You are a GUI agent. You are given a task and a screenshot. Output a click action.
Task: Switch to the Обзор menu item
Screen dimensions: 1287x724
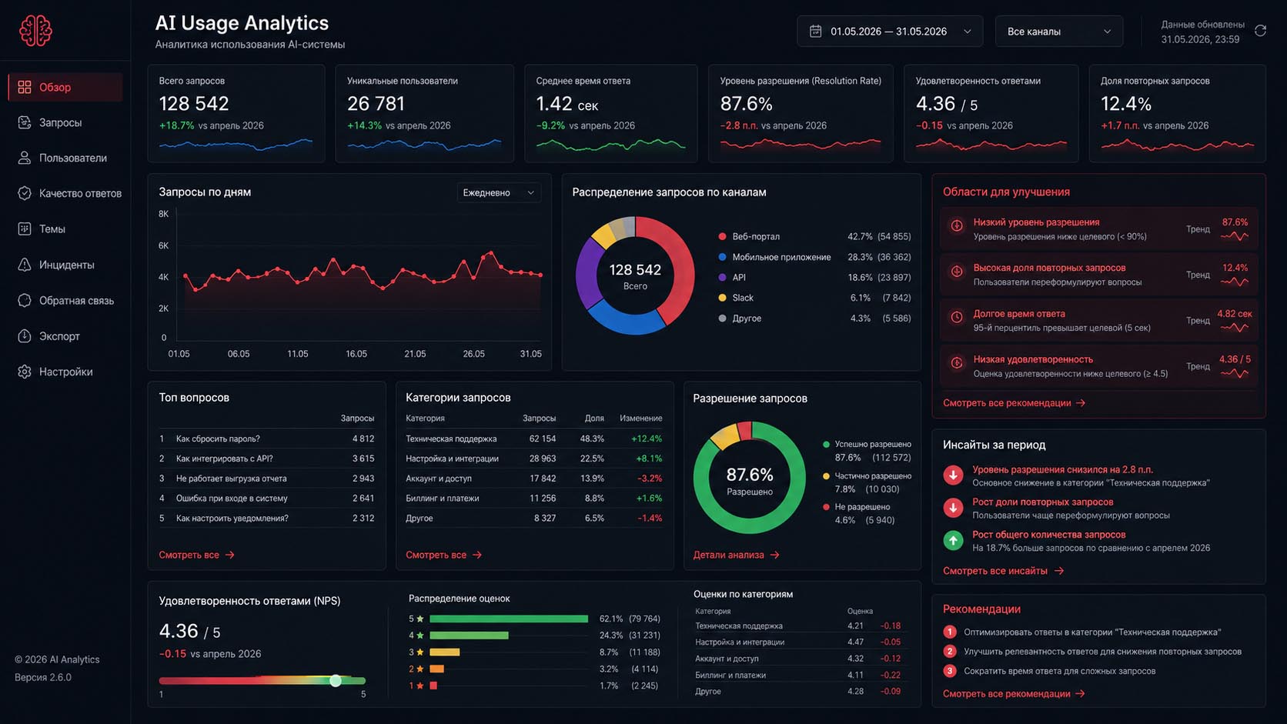pyautogui.click(x=65, y=87)
